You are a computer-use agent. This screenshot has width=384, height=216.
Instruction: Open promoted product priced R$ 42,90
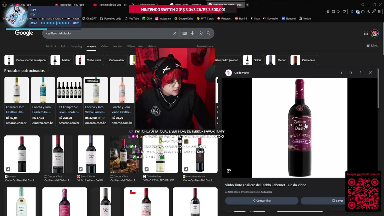click(96, 101)
